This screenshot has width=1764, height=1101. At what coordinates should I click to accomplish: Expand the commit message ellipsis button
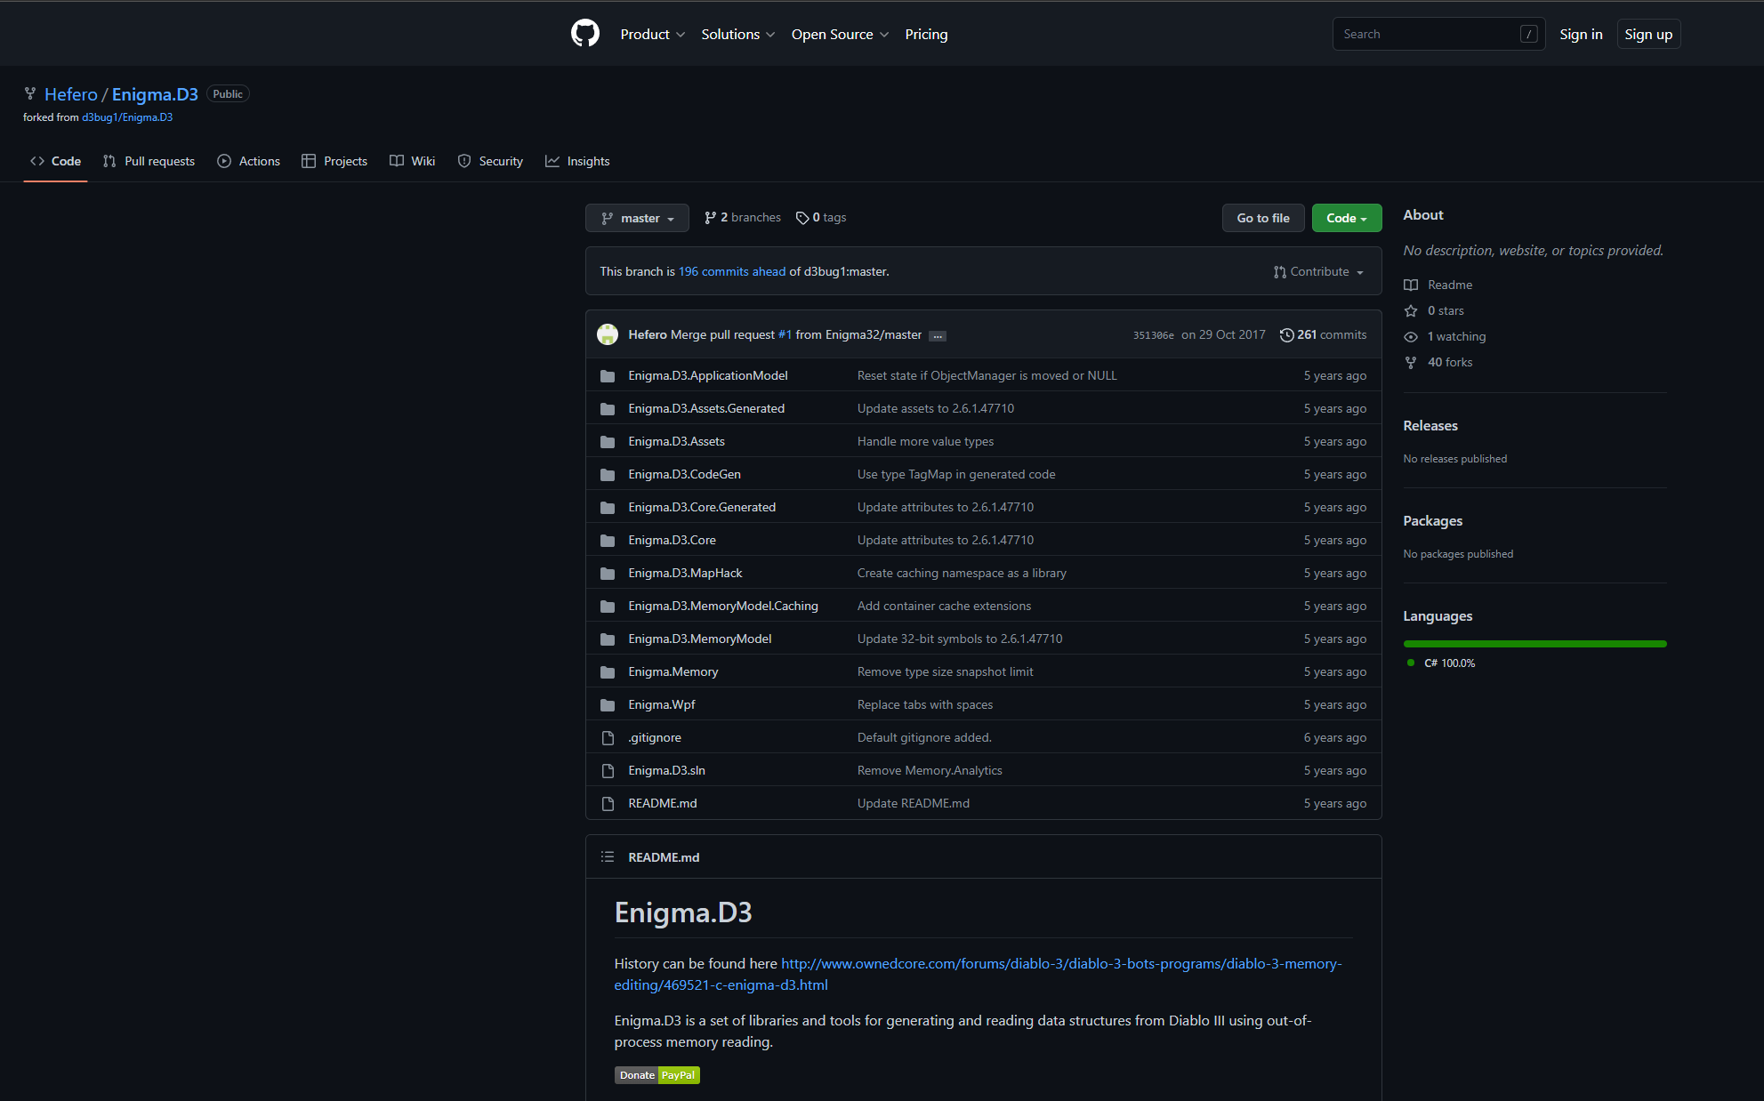tap(938, 336)
